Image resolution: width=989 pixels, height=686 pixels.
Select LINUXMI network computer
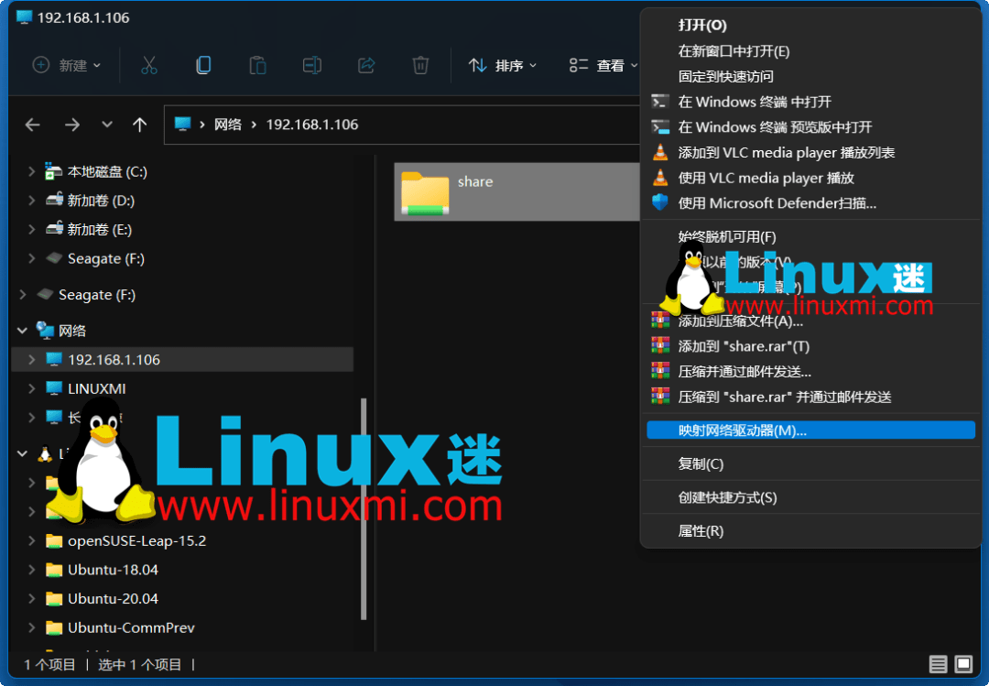96,388
